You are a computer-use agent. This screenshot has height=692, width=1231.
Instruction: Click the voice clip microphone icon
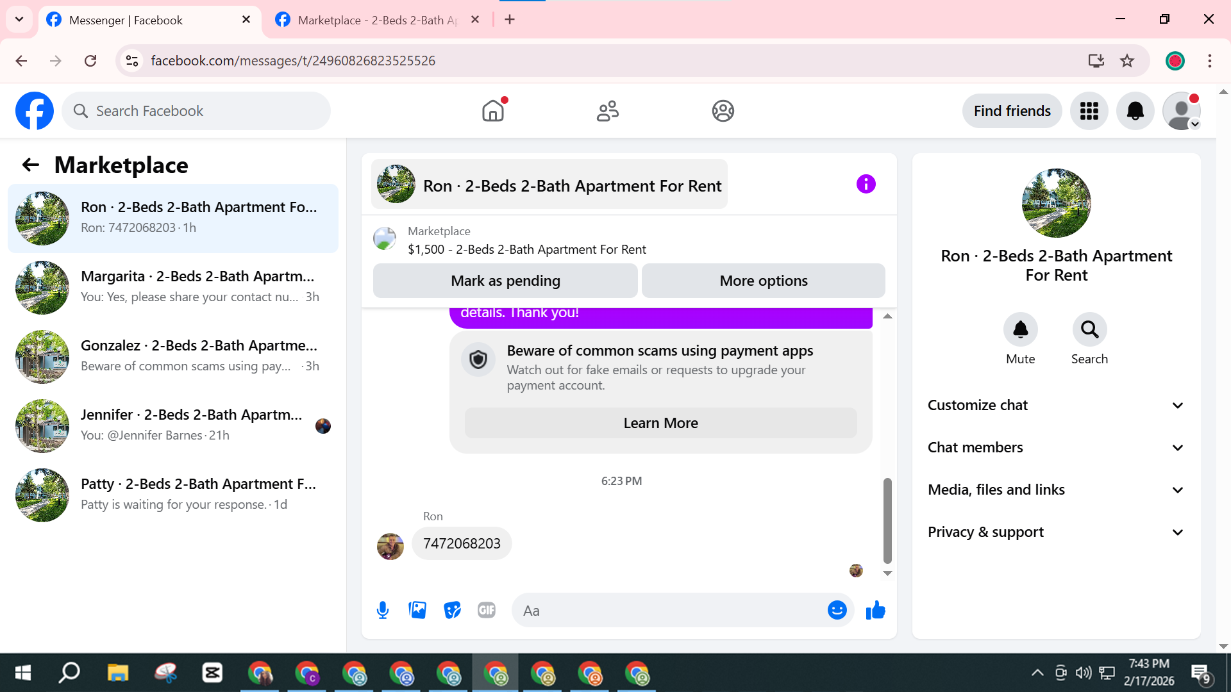(383, 610)
